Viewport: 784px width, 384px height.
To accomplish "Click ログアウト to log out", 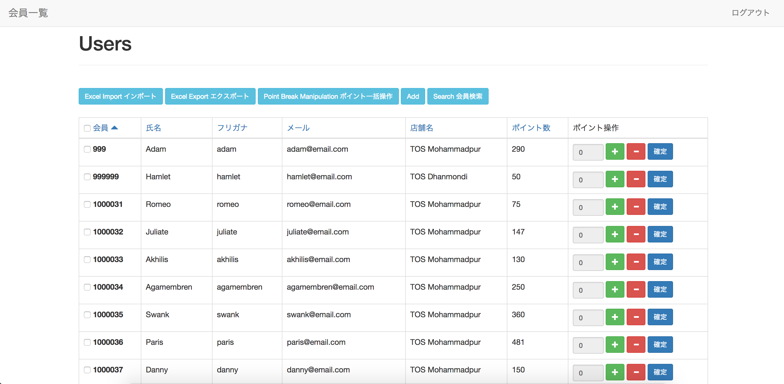I will tap(751, 13).
